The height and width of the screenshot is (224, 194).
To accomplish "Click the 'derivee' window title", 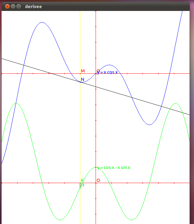I will tap(34, 7).
